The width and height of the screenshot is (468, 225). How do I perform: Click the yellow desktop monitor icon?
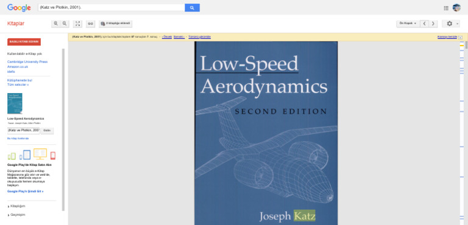[40, 154]
